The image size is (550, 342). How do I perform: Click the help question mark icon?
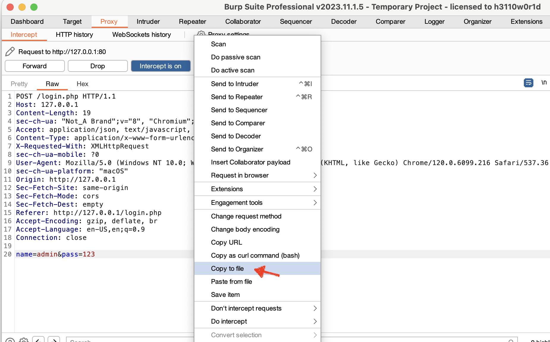(x=10, y=340)
